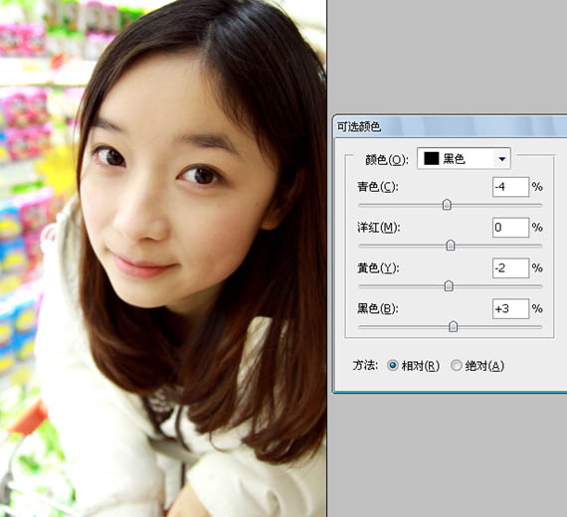Click the dropdown arrow next to 黑色
The height and width of the screenshot is (517, 567).
click(502, 159)
